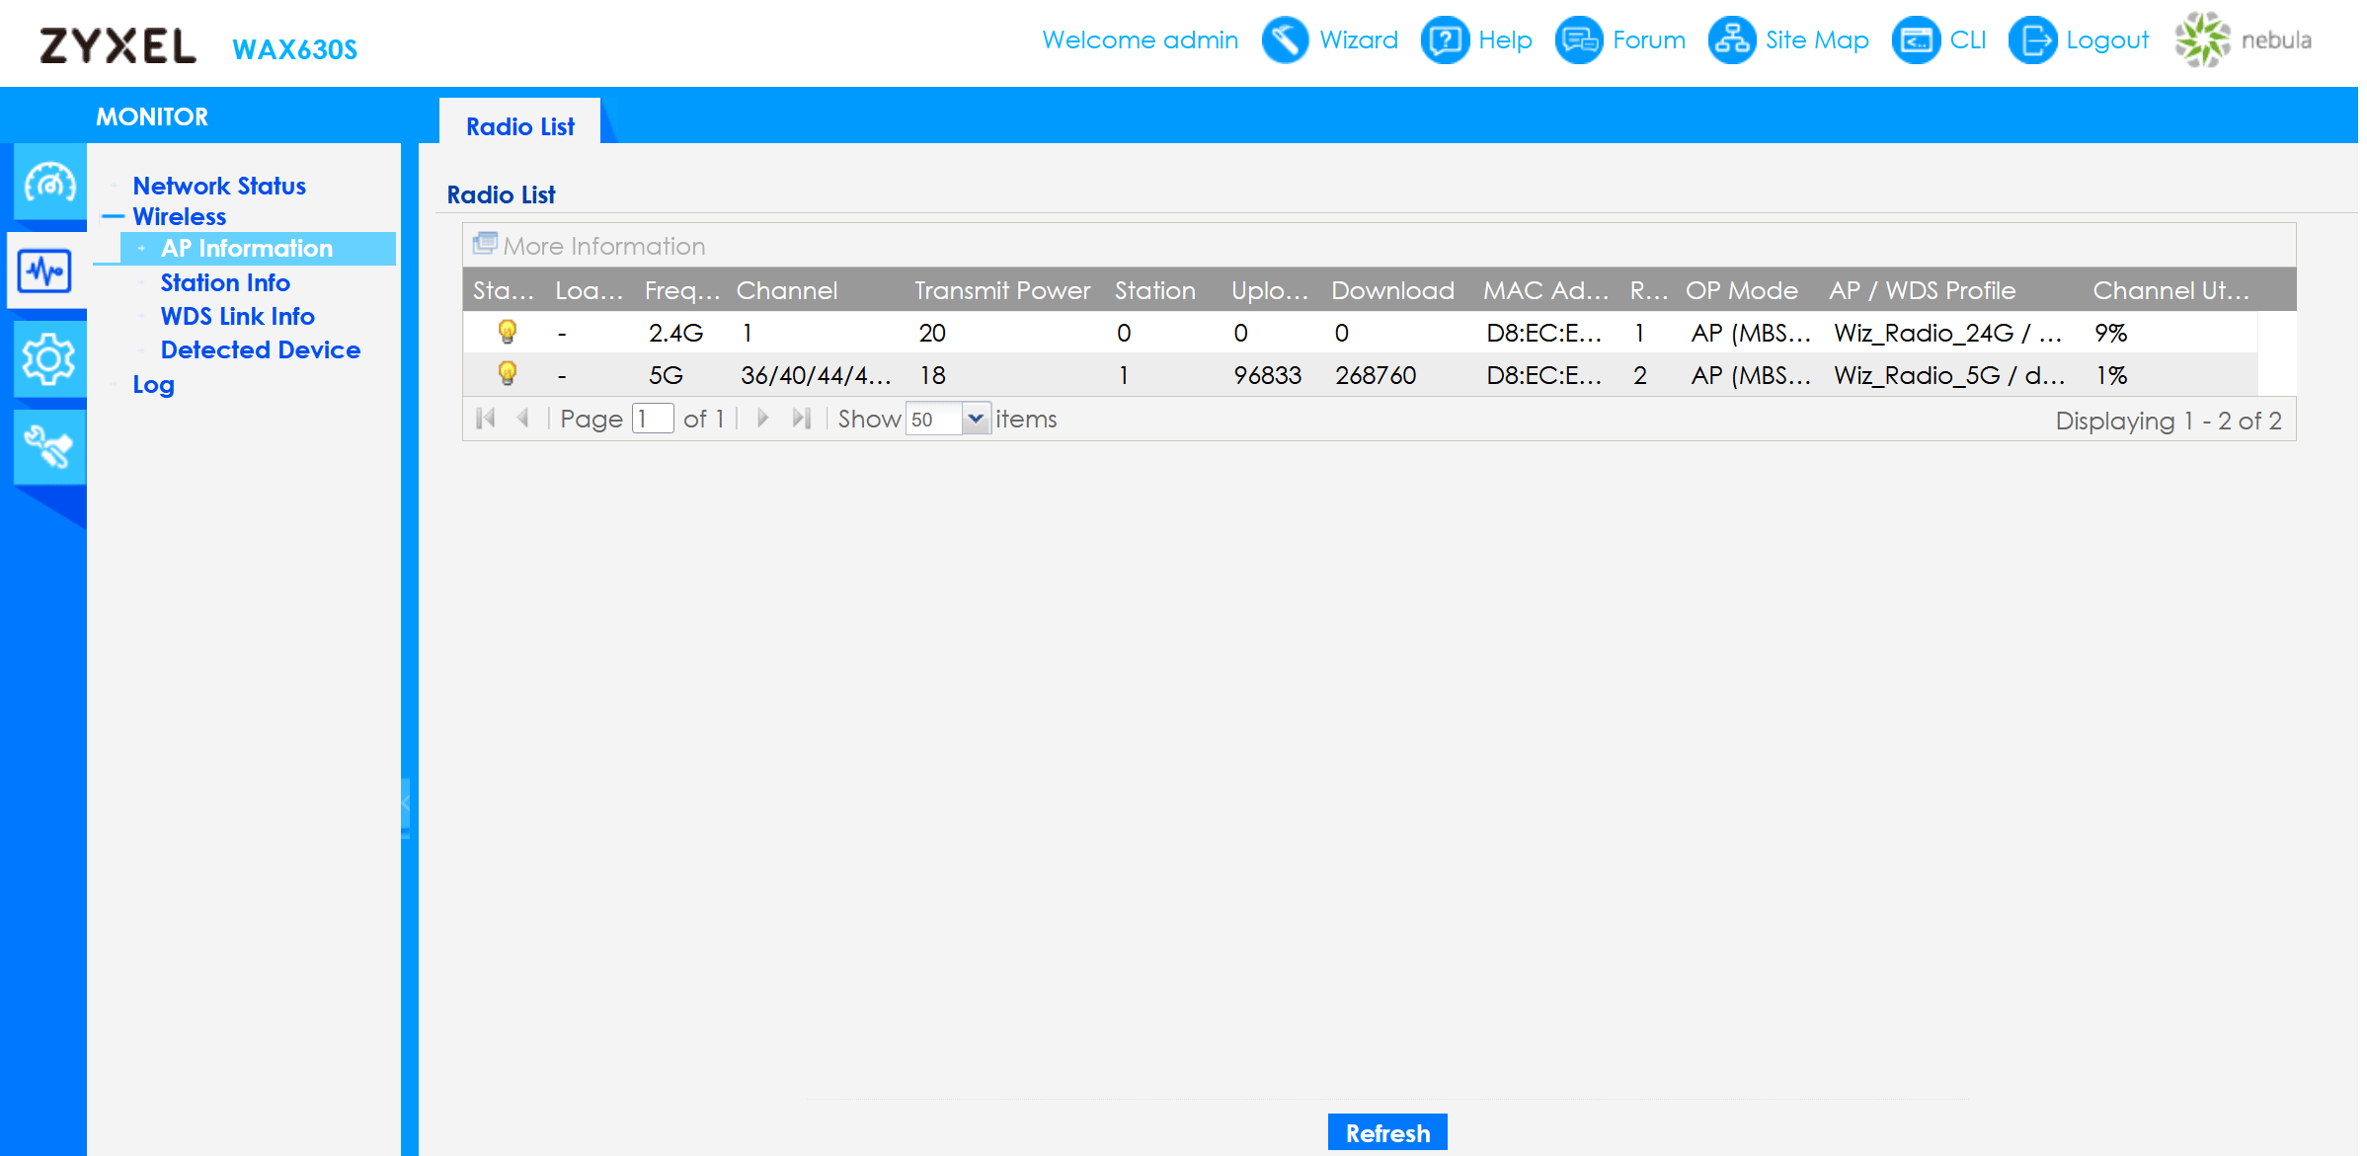Open Station Info menu item
Image resolution: width=2367 pixels, height=1156 pixels.
tap(225, 283)
